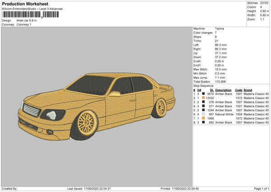271x192 pixels.
Task: Select the Natural White color swatch
Action: point(203,114)
